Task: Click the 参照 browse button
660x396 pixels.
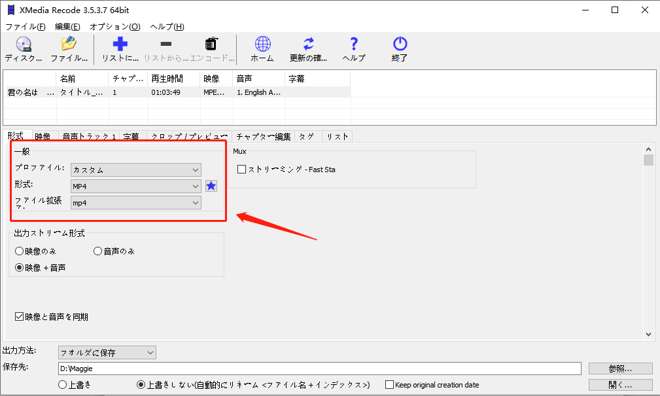Action: 619,368
